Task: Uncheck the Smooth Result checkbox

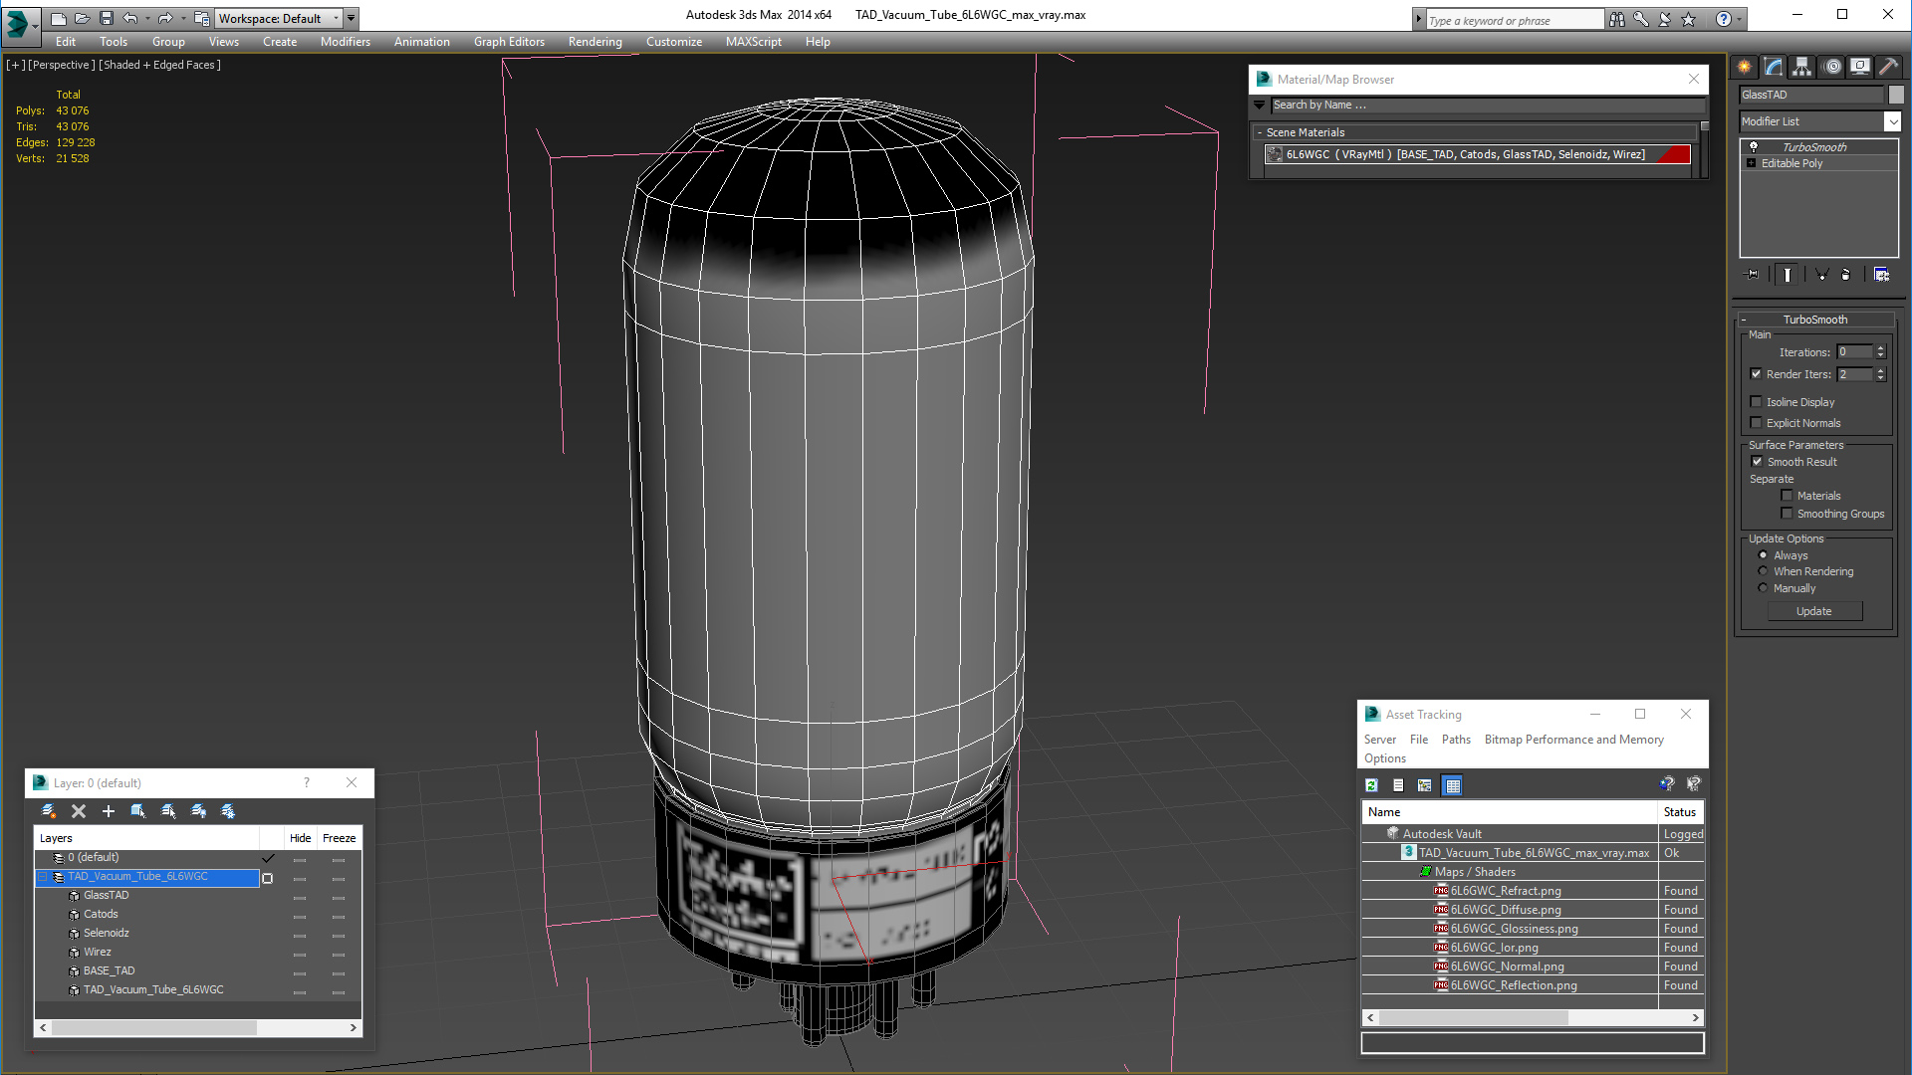Action: [1757, 462]
